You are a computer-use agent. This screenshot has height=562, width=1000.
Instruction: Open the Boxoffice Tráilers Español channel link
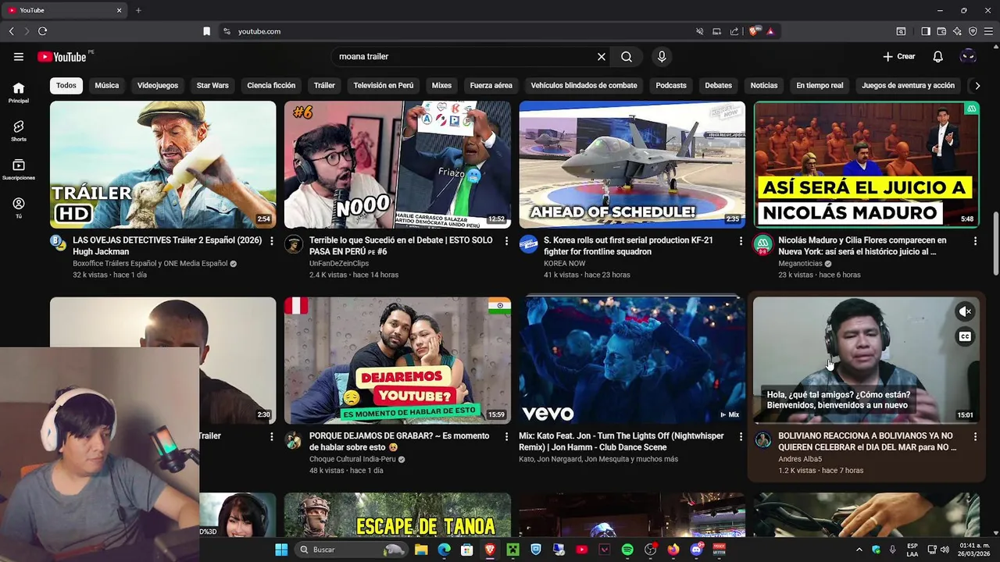(150, 264)
